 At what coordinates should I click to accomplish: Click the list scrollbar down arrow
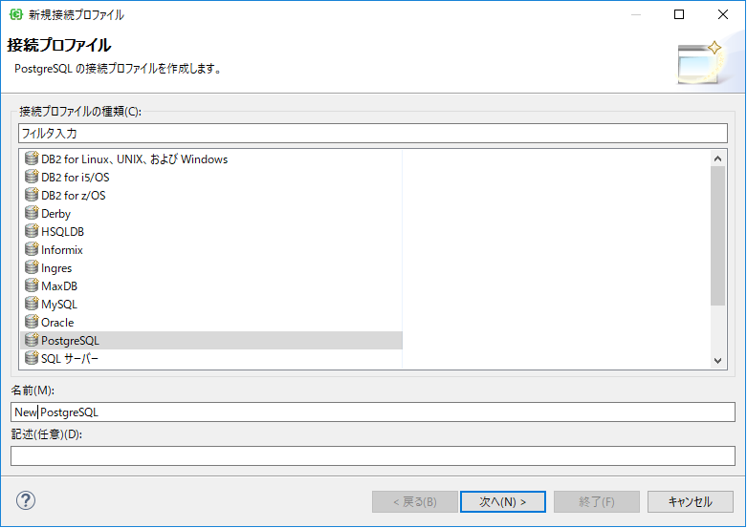pyautogui.click(x=718, y=361)
